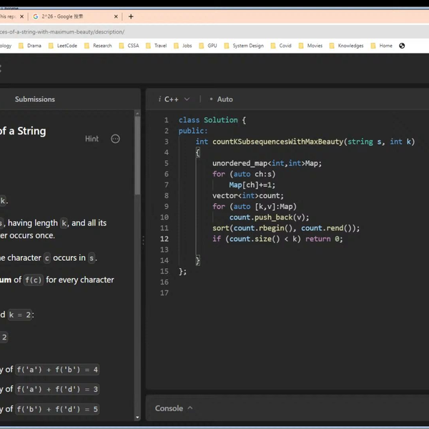Open the LeetCode bookmark folder
Viewport: 429px width, 429px height.
(66, 46)
